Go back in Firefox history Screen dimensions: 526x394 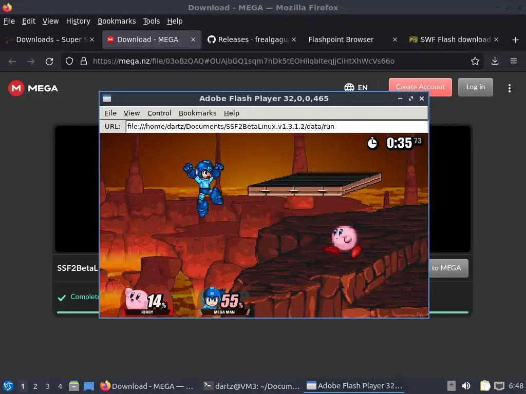click(x=12, y=62)
